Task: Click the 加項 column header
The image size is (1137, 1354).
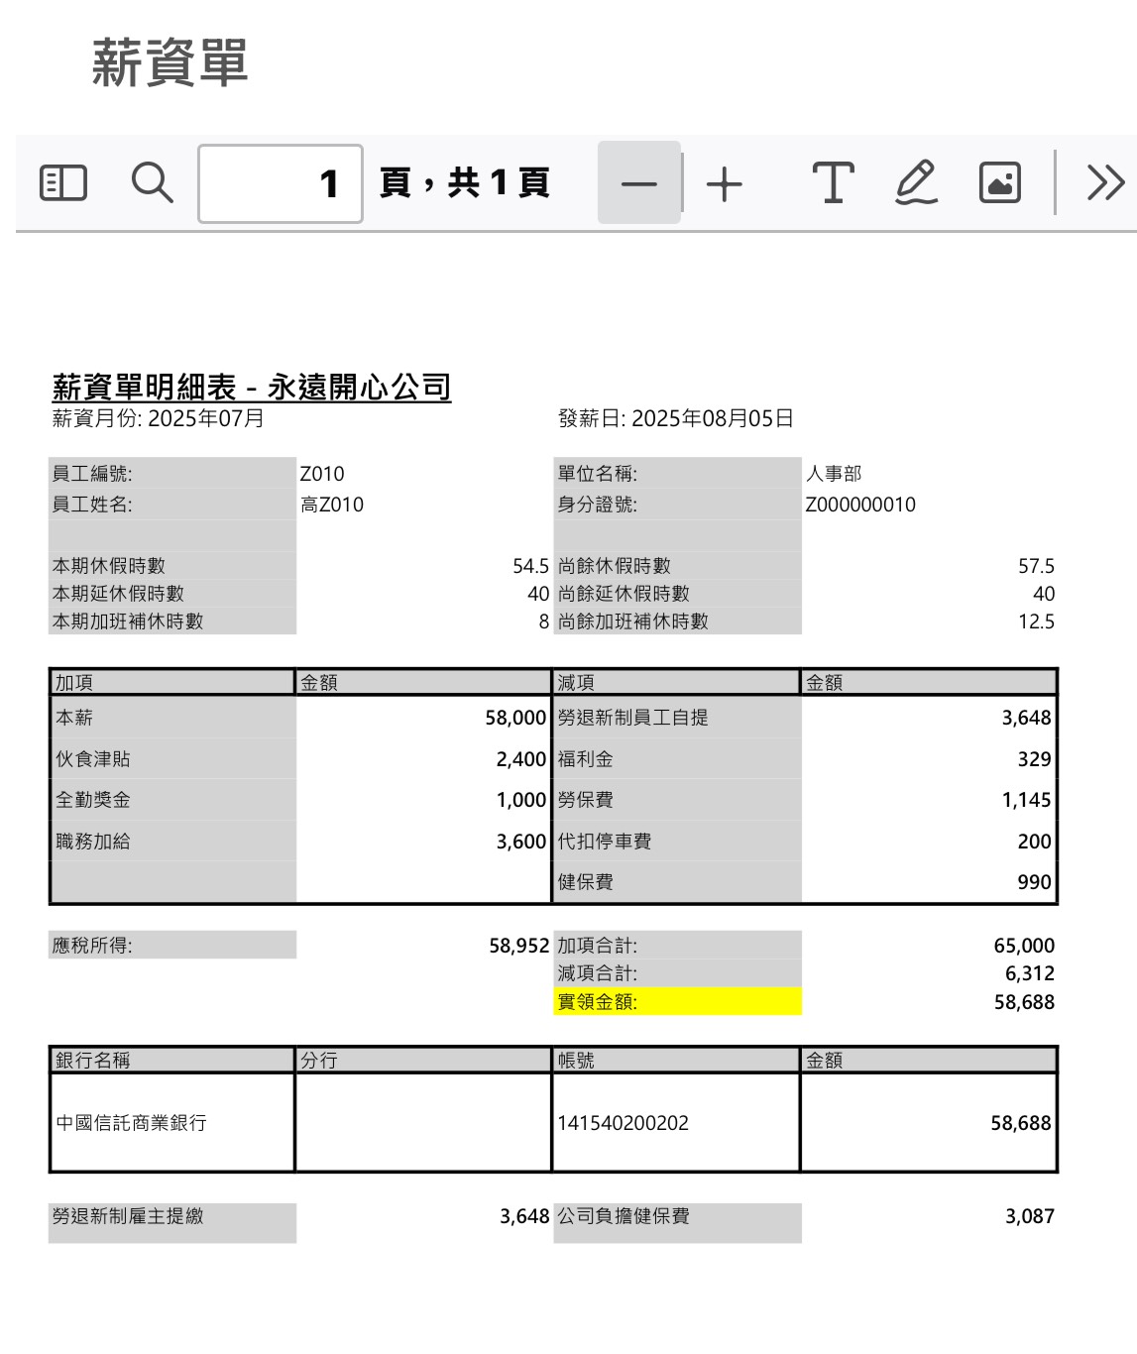Action: (x=74, y=683)
